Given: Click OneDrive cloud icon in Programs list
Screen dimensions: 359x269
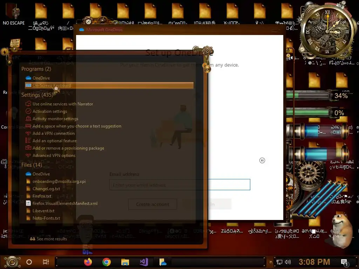Looking at the screenshot, I should tap(28, 78).
